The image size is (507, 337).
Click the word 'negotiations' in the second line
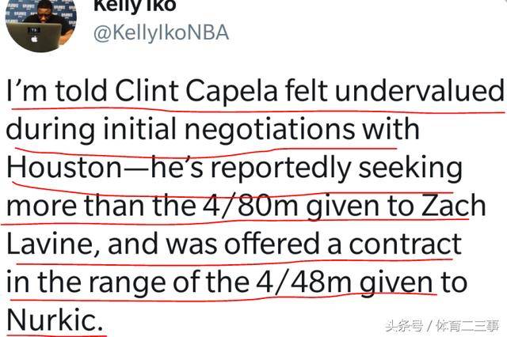[270, 130]
